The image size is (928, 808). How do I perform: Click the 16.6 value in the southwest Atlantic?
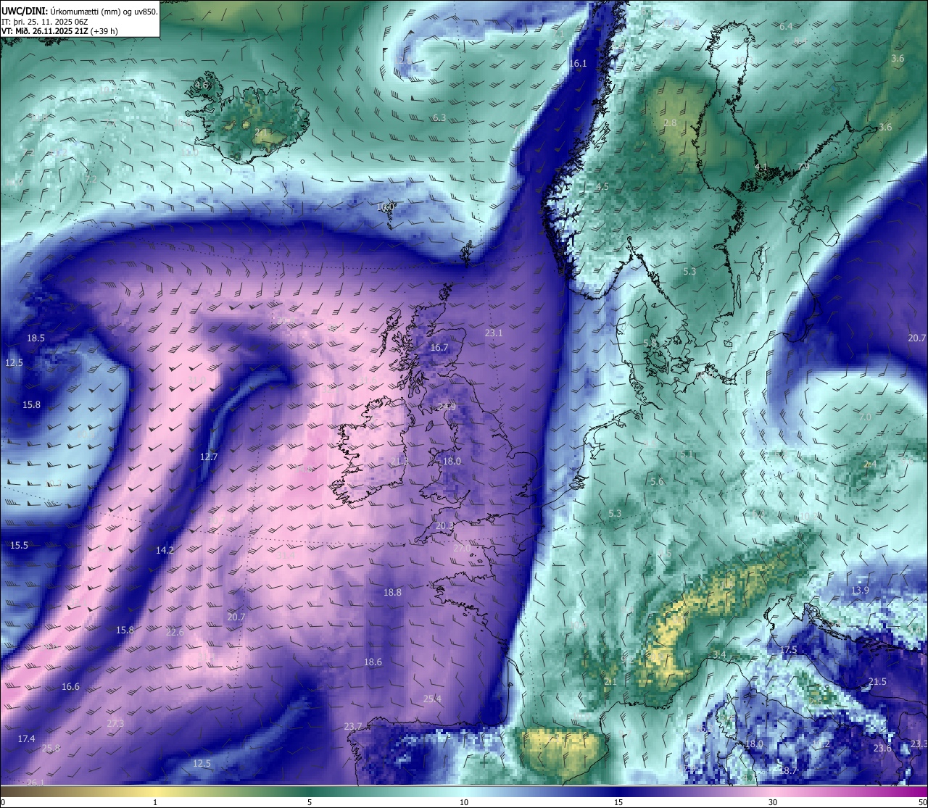[x=70, y=686]
